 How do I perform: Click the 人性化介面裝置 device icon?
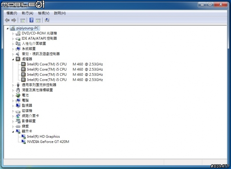(x=18, y=44)
